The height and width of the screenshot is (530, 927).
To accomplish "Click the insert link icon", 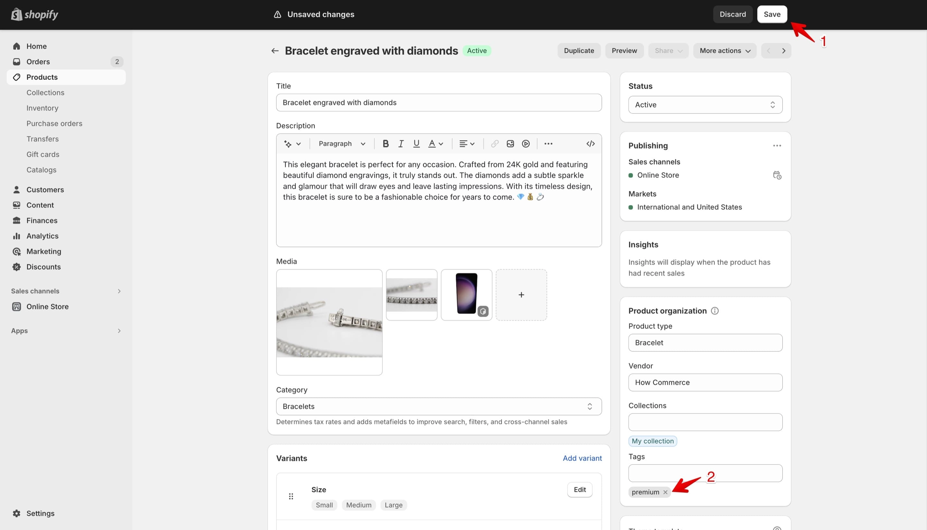I will point(494,144).
